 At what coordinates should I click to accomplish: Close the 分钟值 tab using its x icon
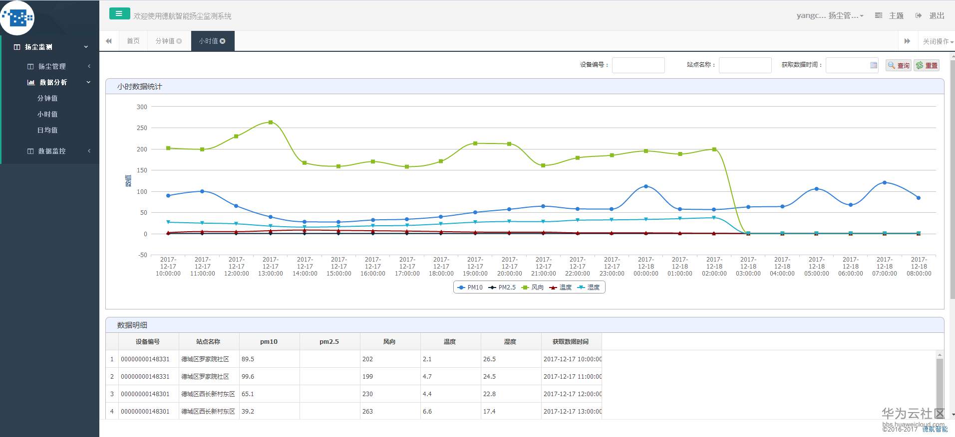179,41
